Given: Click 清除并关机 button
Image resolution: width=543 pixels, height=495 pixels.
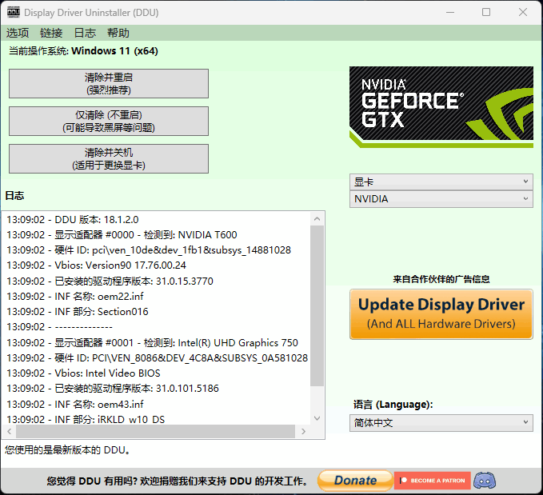Looking at the screenshot, I should [x=109, y=158].
